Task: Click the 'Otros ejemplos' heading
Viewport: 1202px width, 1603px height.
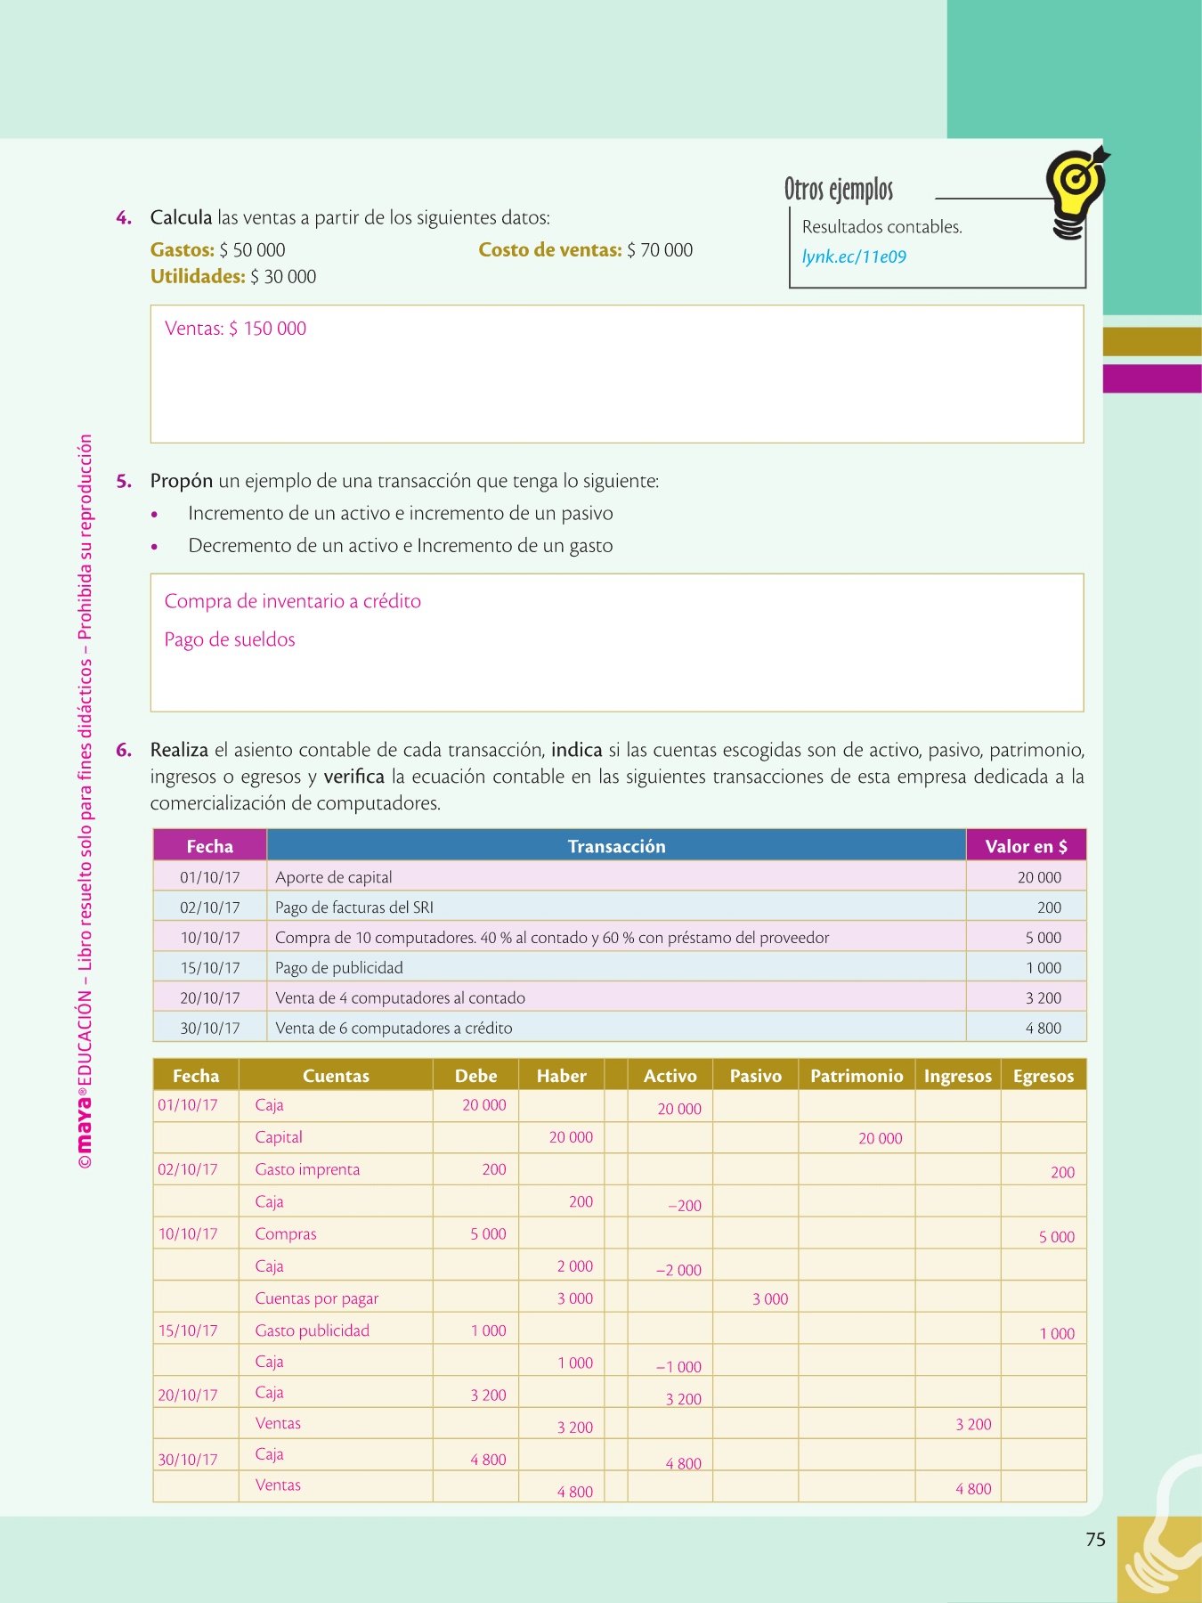Action: [838, 190]
